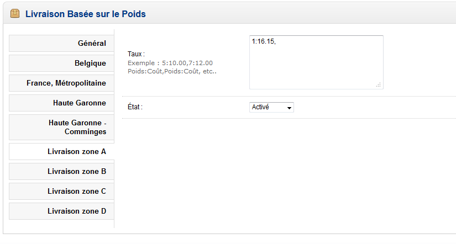Show the Livraison zone D tab
The width and height of the screenshot is (456, 244).
77,211
